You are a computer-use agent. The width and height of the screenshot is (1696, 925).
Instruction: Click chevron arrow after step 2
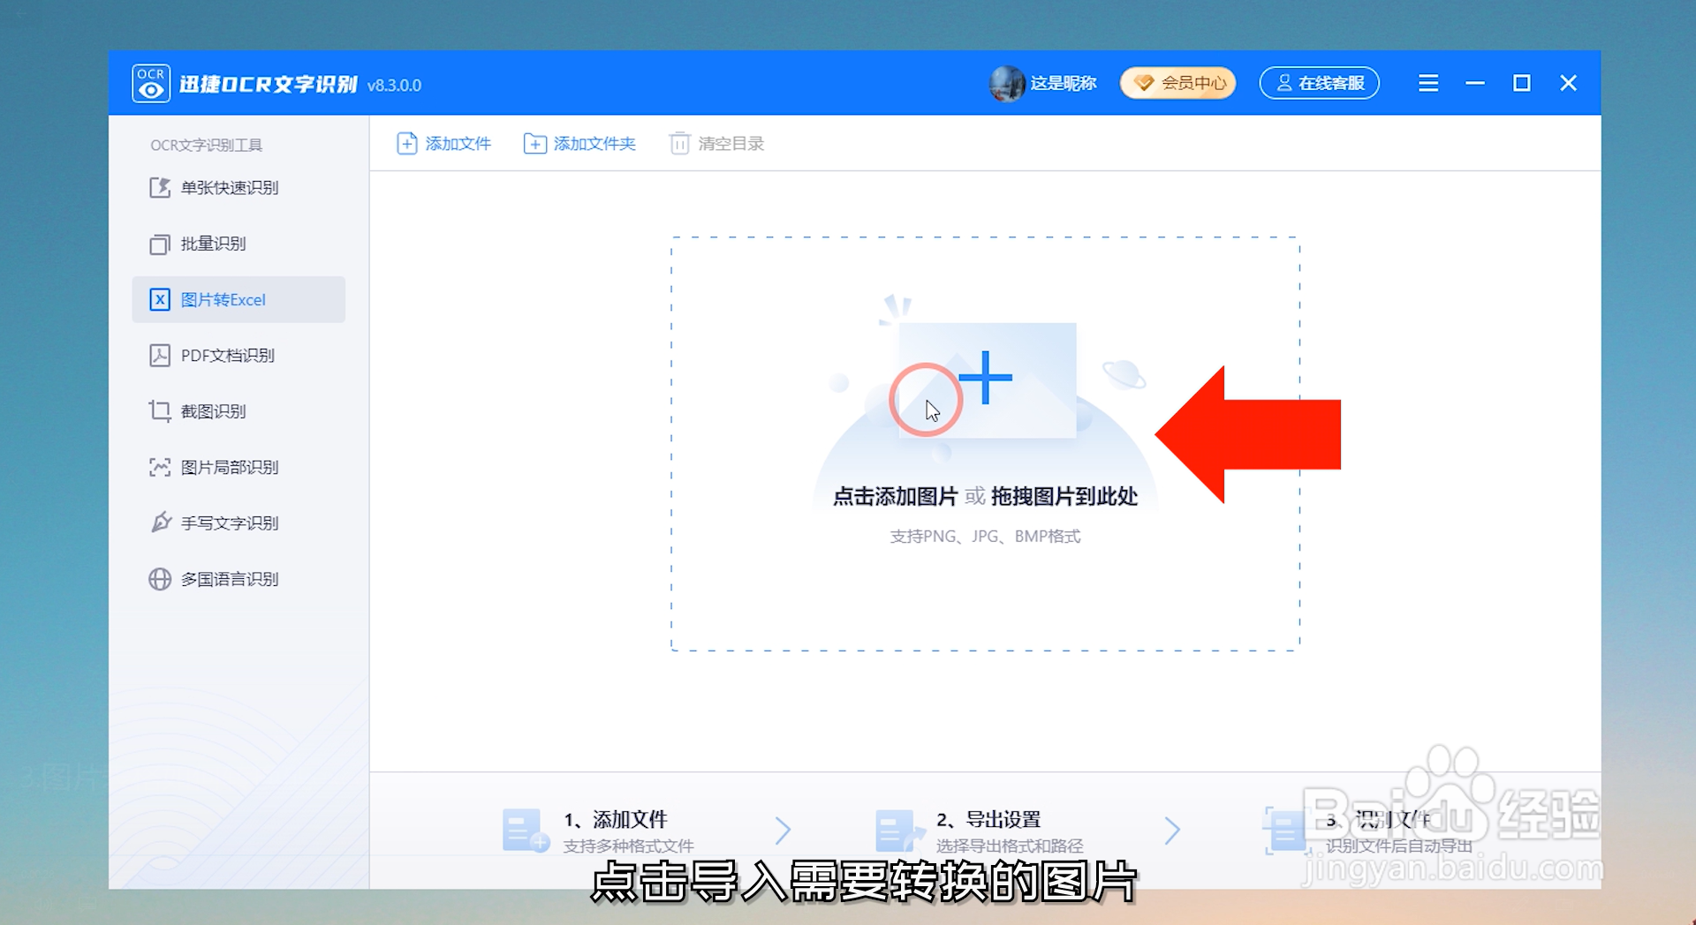[x=1172, y=830]
